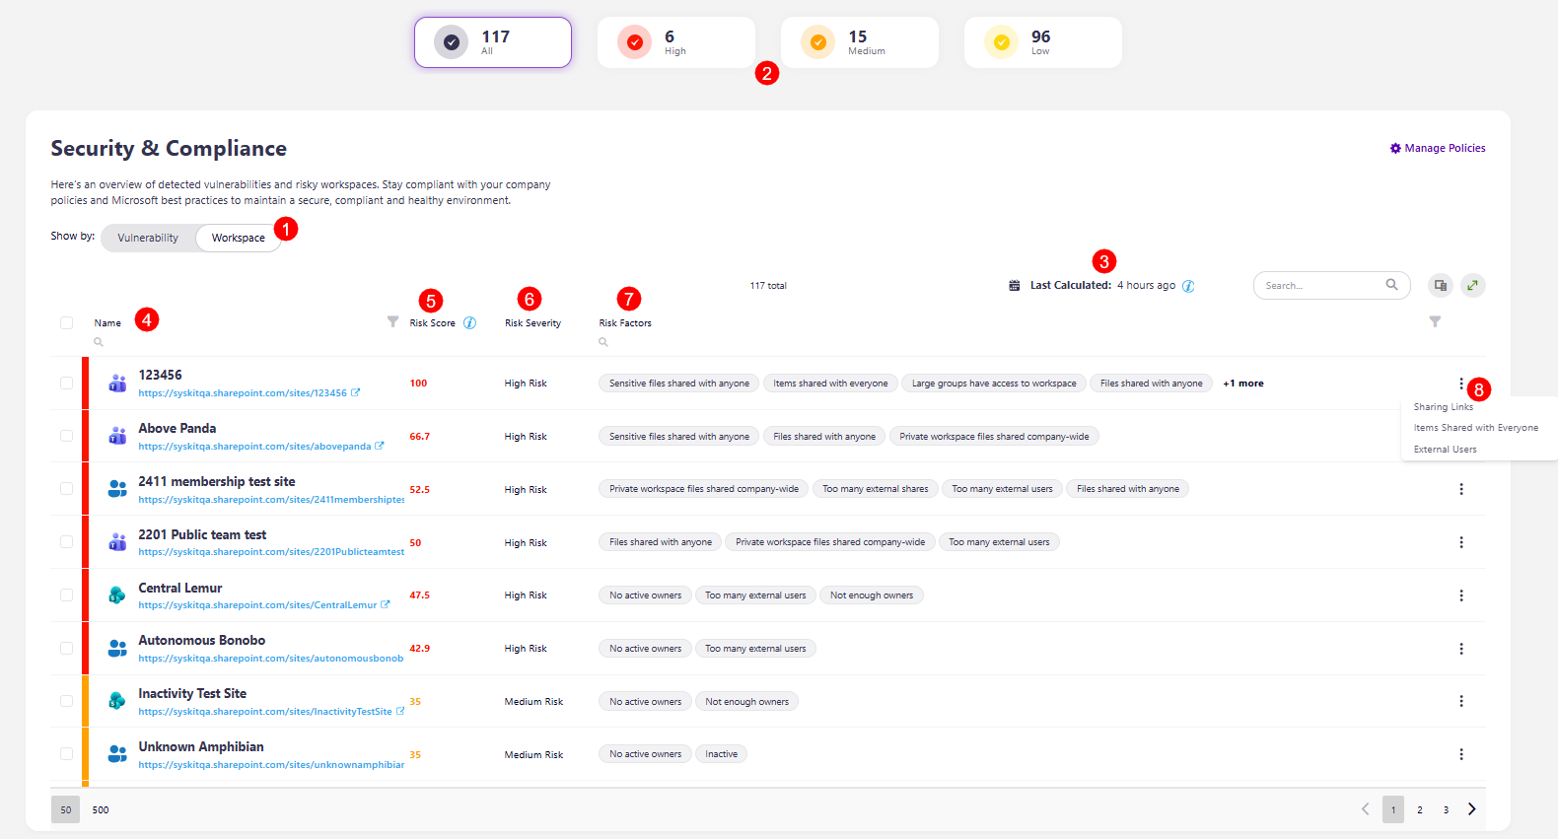Click the Search input field
Screen dimensions: 1558x839
1321,286
